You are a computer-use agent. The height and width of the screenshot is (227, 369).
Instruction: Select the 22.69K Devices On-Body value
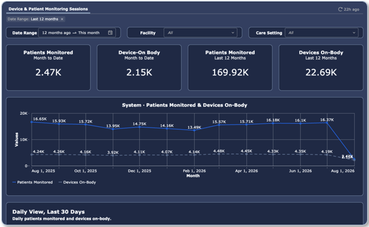click(321, 72)
